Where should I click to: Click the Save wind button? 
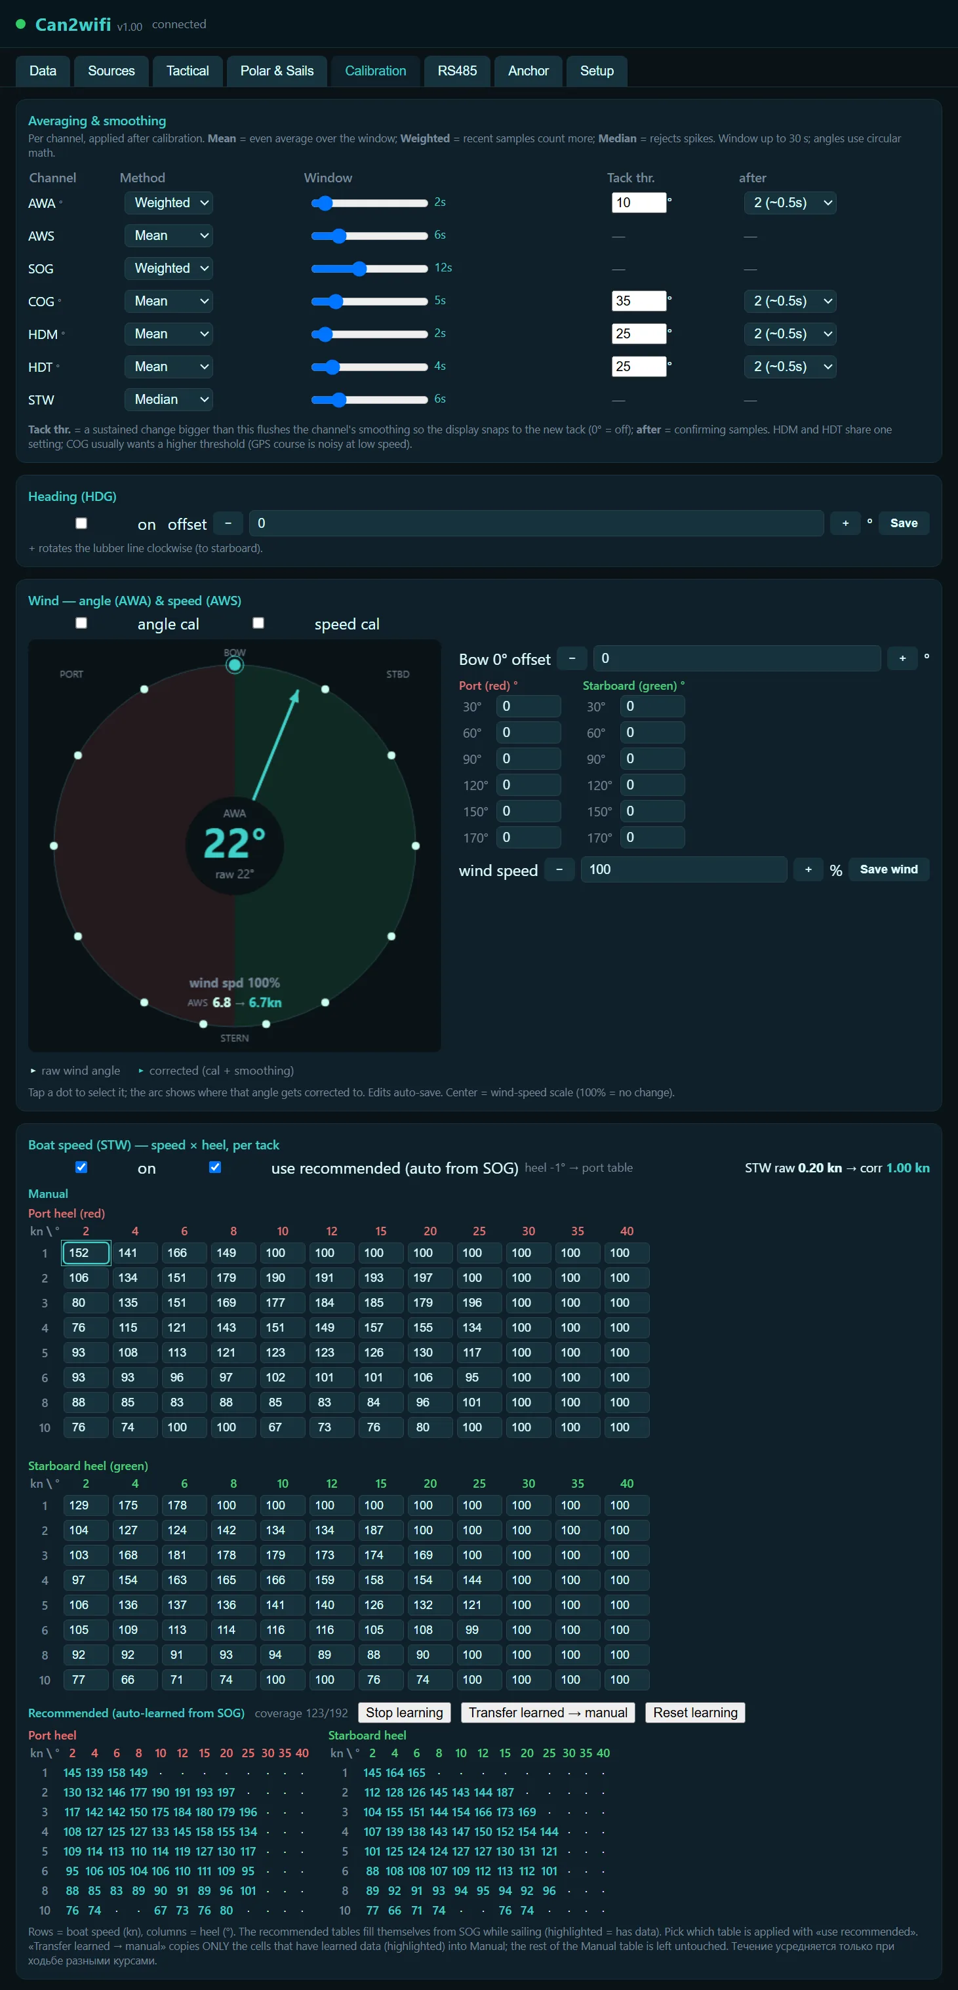tap(888, 870)
